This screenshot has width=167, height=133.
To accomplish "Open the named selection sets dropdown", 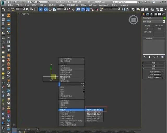I will [119, 9].
